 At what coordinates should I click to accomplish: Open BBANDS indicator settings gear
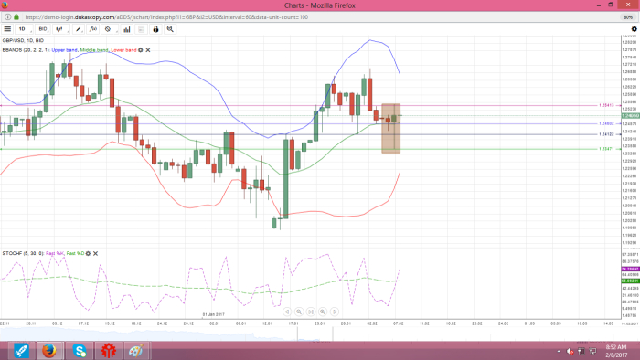141,50
